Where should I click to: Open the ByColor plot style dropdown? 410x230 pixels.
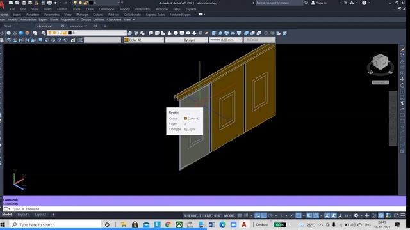click(259, 40)
